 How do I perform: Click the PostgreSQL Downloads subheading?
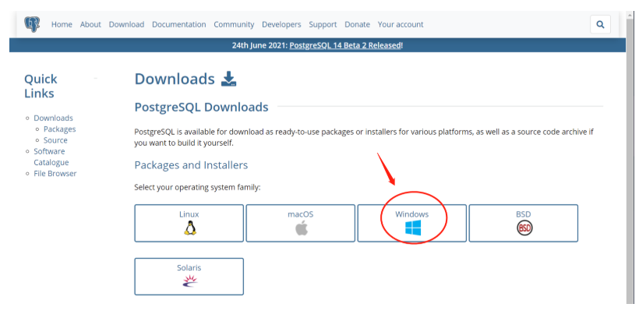point(201,107)
